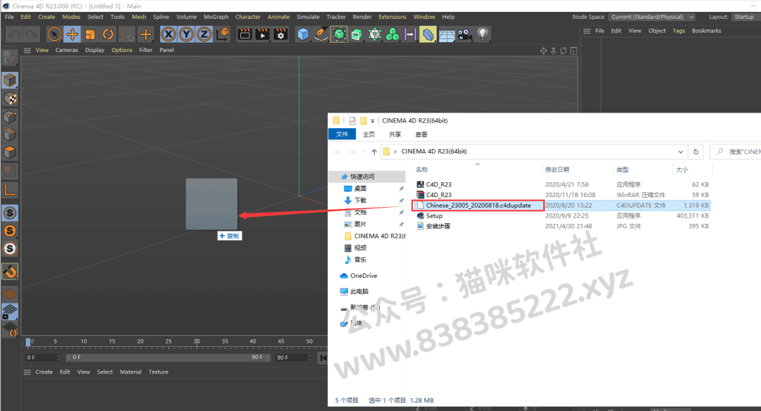Open 此电脑 in navigation pane
Screen dimensions: 761x411
[x=354, y=292]
